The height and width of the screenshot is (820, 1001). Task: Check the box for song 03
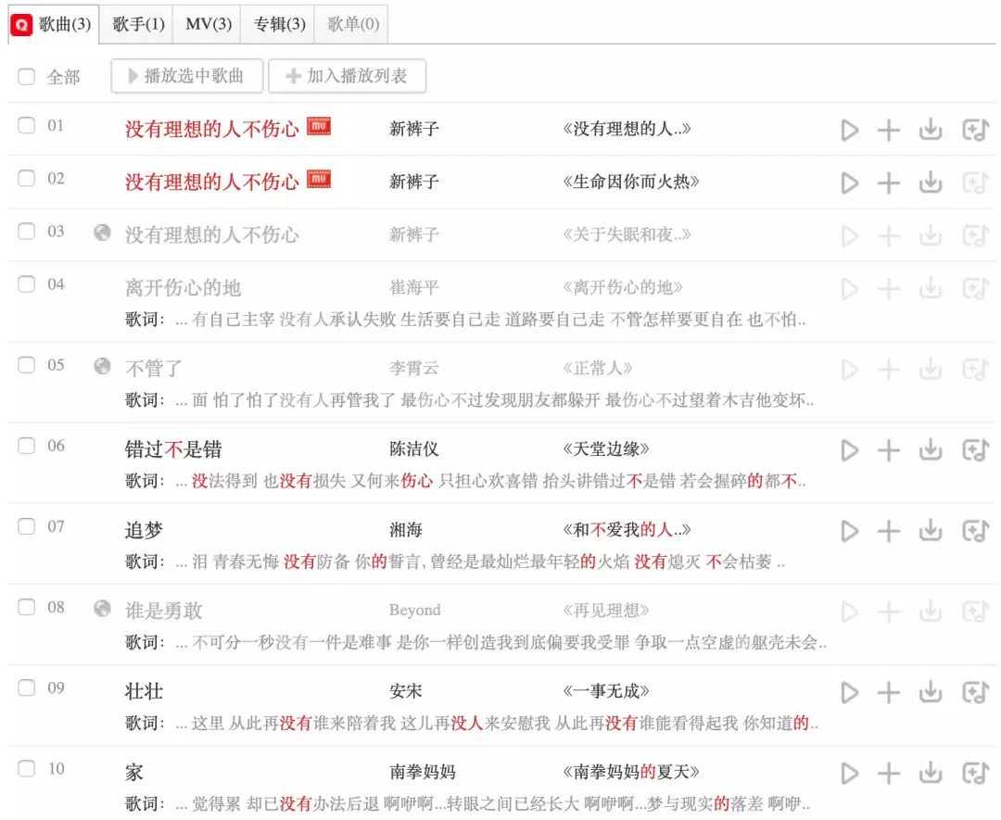click(26, 231)
